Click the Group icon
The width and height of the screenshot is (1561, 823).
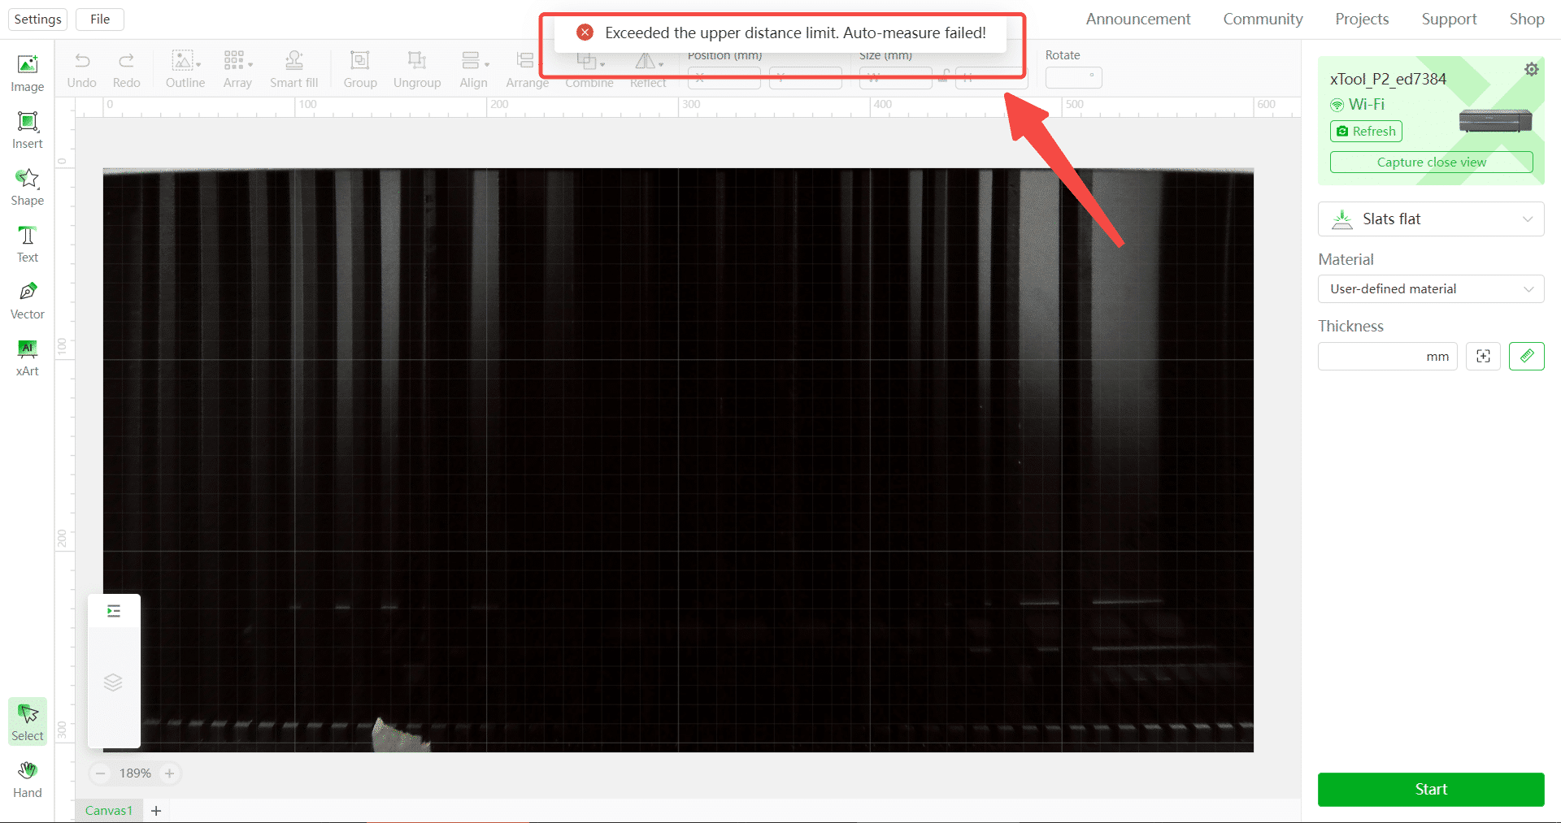(359, 60)
